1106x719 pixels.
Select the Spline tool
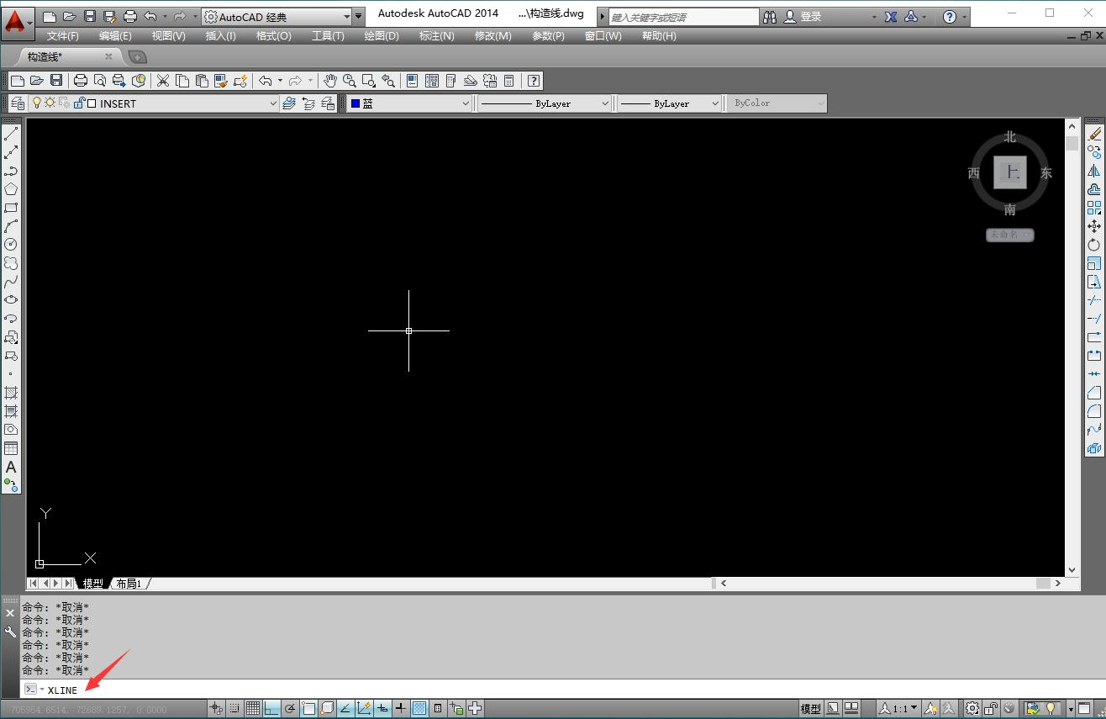11,281
